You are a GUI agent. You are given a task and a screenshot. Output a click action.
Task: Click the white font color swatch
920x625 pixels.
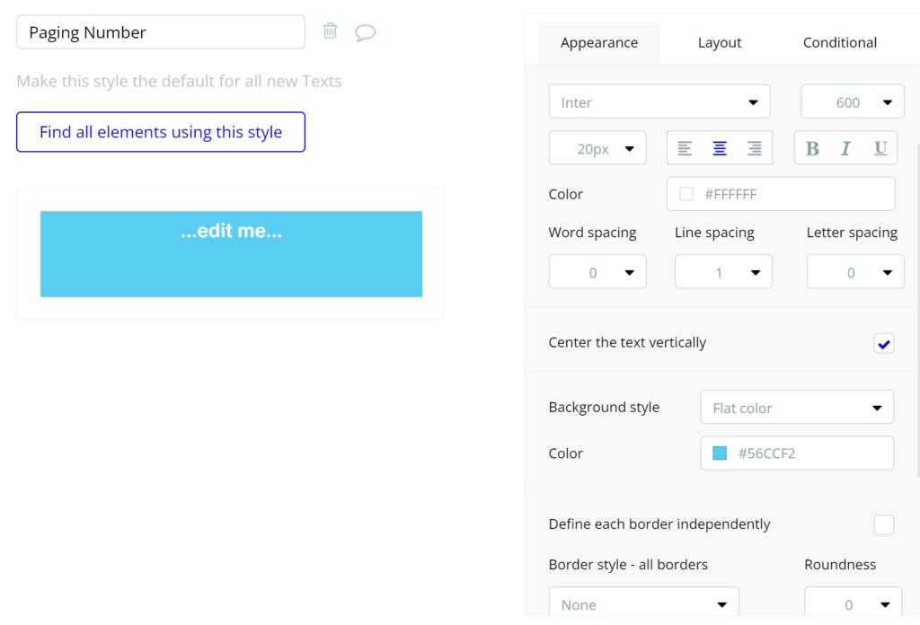[686, 194]
